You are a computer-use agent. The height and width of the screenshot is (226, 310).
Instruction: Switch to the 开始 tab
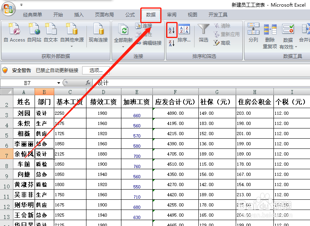(58, 15)
